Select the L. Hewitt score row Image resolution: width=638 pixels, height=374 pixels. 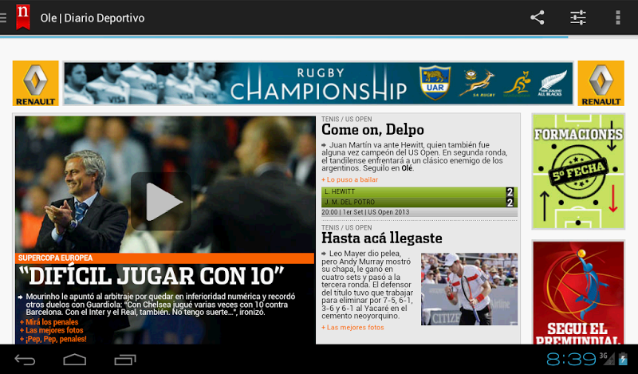(x=419, y=191)
